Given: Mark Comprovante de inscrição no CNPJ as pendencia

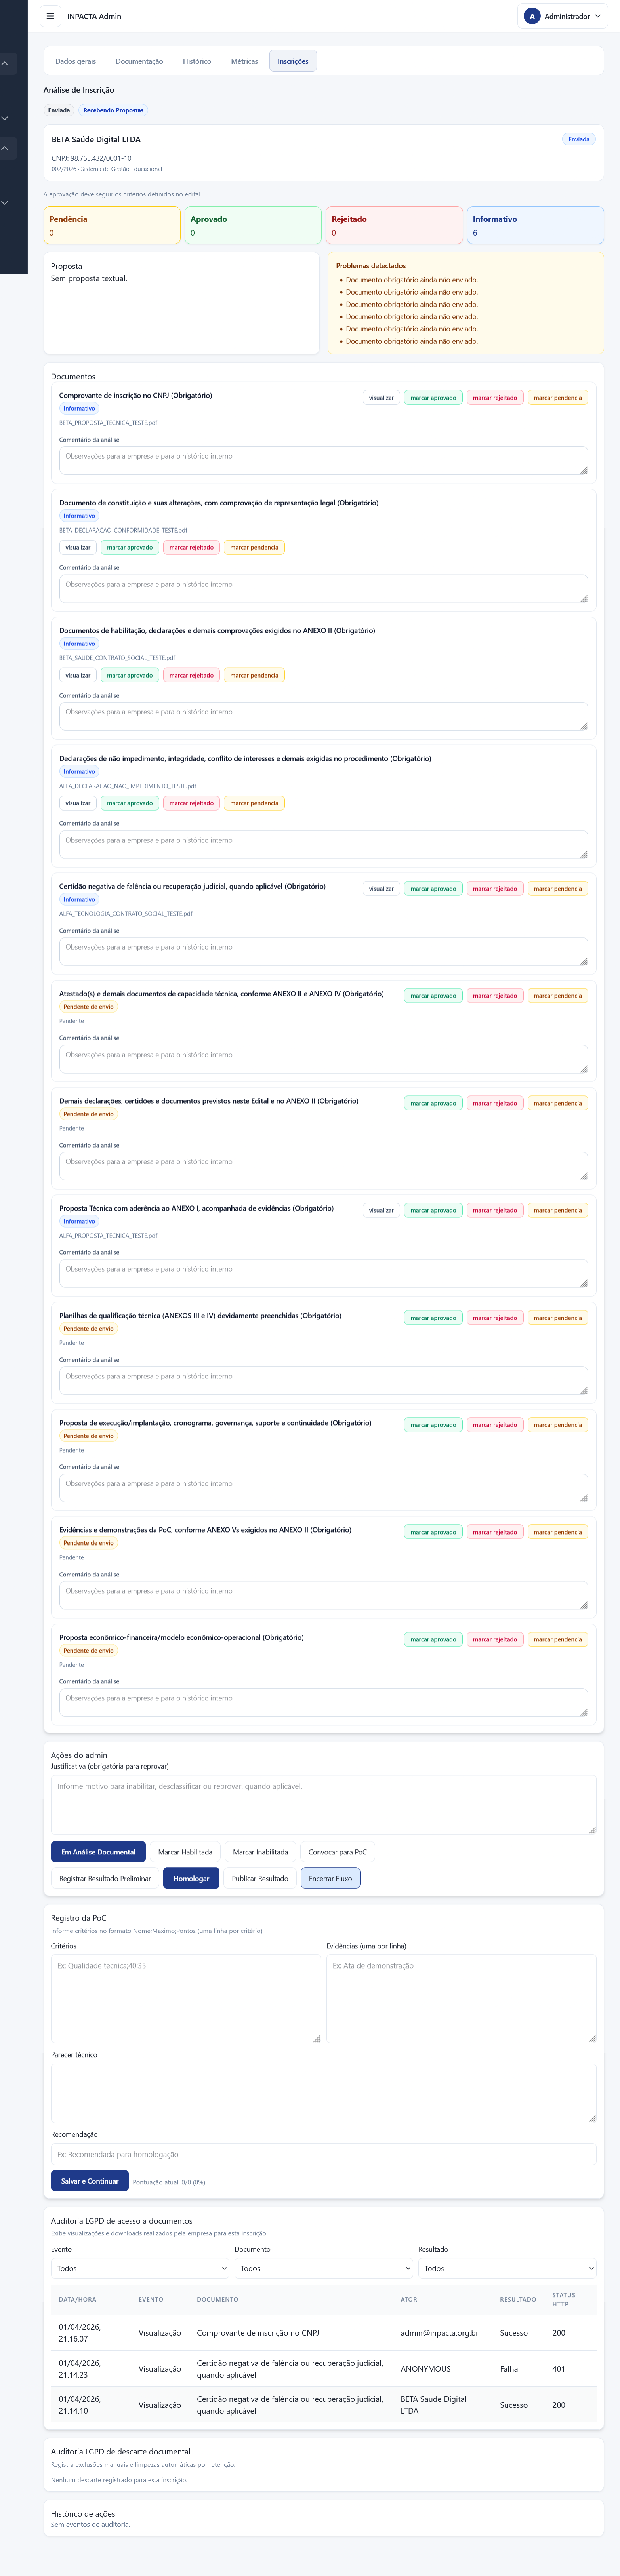Looking at the screenshot, I should coord(558,398).
